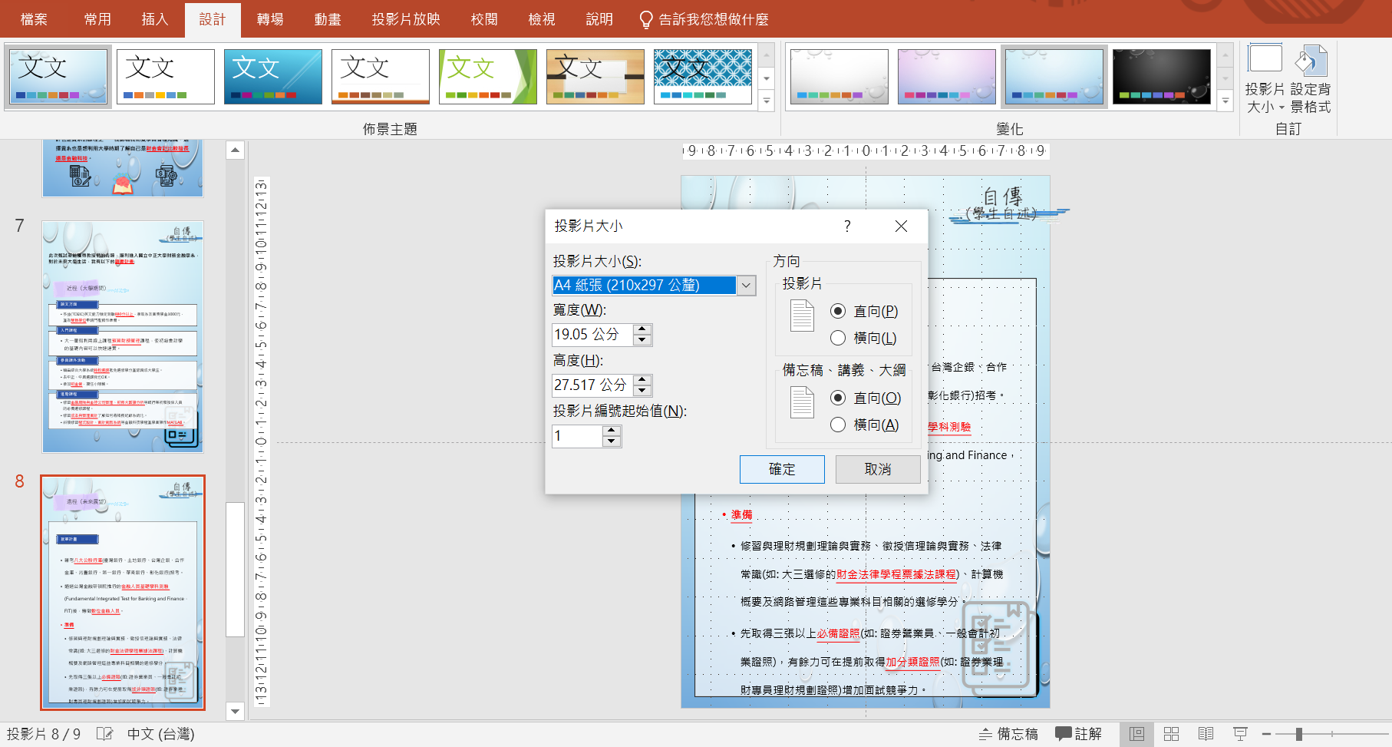Open the Animations (動畫) tab
The height and width of the screenshot is (747, 1392).
click(x=328, y=19)
